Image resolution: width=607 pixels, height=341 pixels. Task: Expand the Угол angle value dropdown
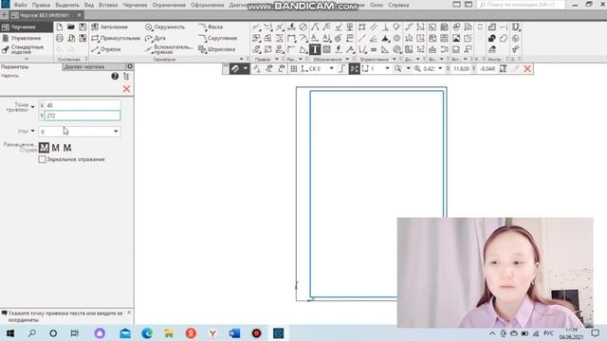tap(116, 132)
